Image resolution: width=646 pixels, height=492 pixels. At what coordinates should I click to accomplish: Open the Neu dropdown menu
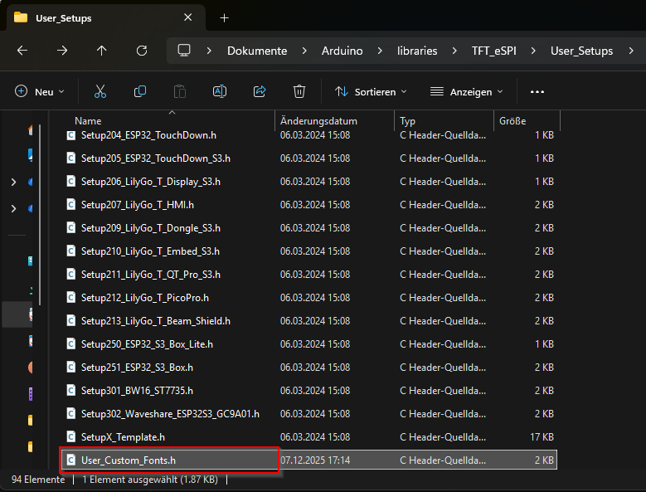40,92
